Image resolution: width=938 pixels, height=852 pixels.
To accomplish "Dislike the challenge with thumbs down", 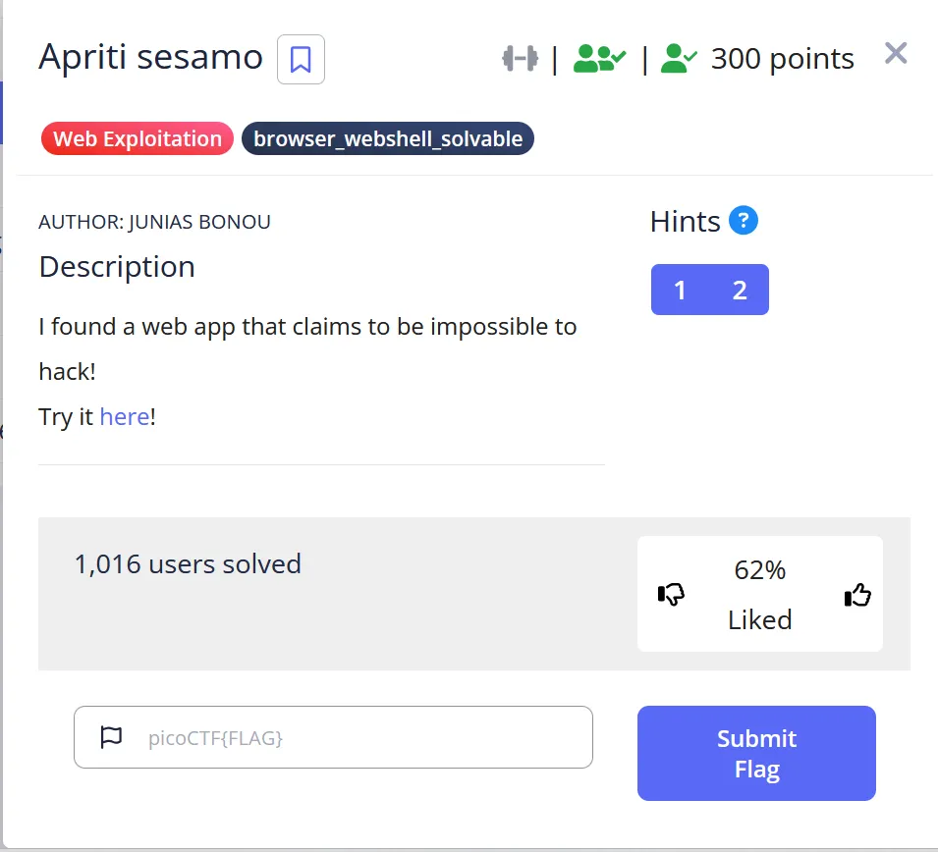I will tap(671, 594).
